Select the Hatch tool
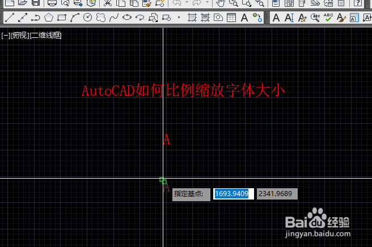Screen dimensions: 372x247 click(192, 18)
